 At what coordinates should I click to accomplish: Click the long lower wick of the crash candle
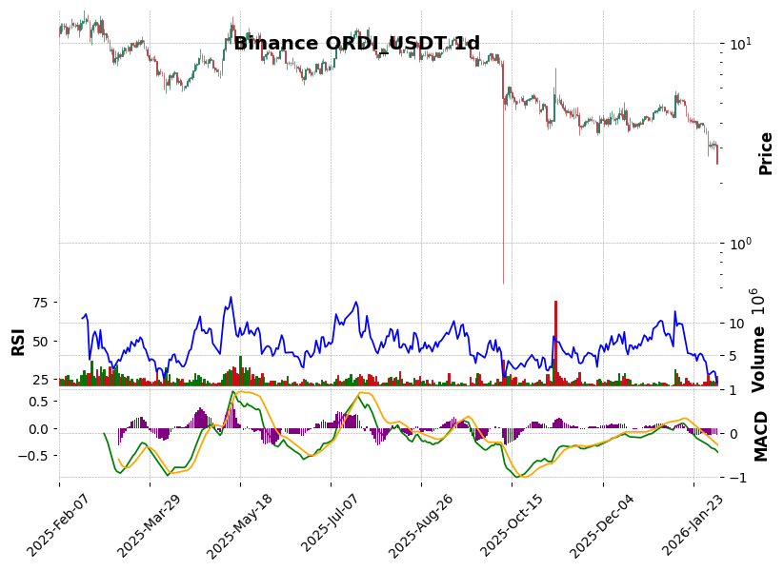(x=503, y=195)
